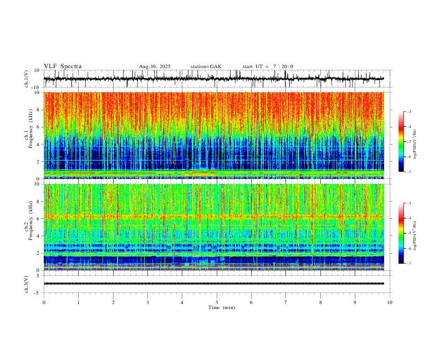The width and height of the screenshot is (439, 339).
Task: Click the time axis tick label "7"
Action: [286, 302]
